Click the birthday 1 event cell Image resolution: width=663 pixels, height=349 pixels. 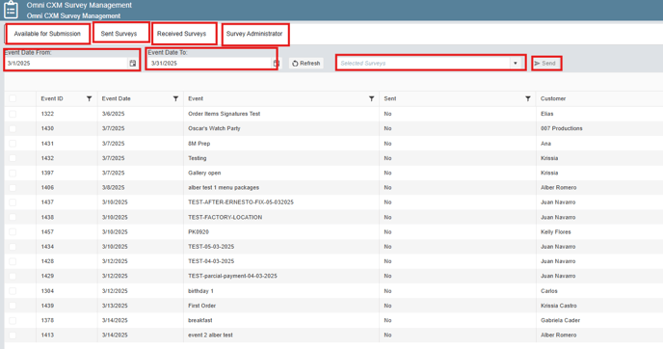pyautogui.click(x=200, y=291)
